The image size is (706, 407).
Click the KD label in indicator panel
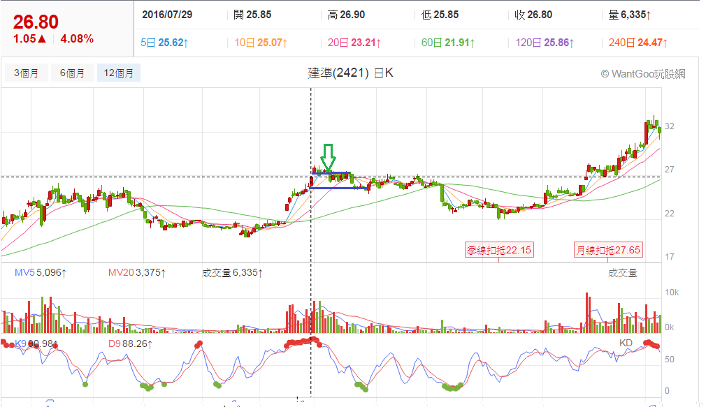tap(626, 343)
